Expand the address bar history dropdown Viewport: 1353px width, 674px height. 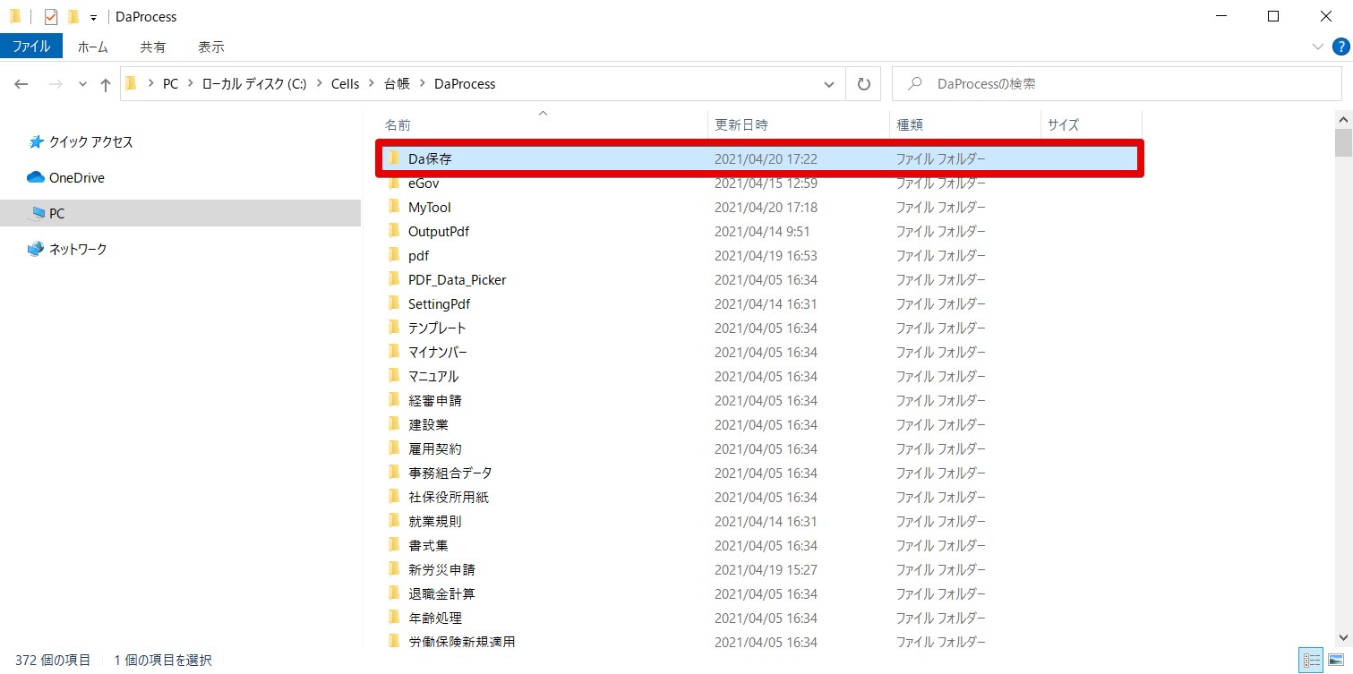[x=829, y=84]
